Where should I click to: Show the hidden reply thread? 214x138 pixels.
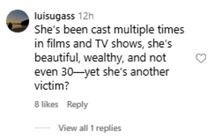89,128
